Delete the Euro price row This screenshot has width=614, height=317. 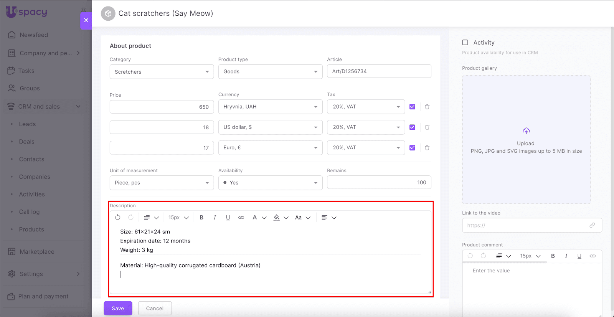427,148
